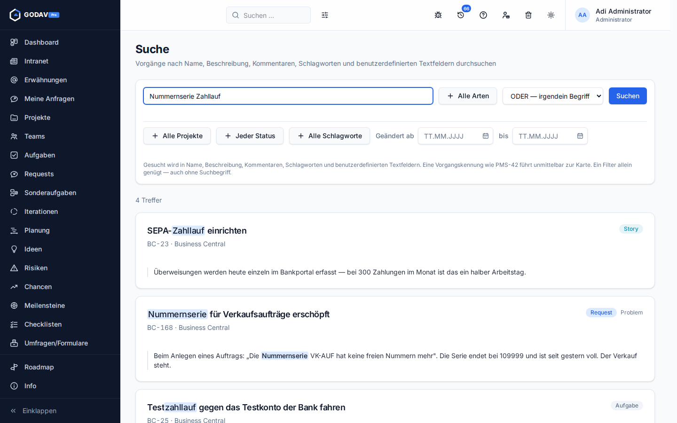This screenshot has width=677, height=423.
Task: Navigate to Meine Anfragen
Action: pyautogui.click(x=60, y=99)
